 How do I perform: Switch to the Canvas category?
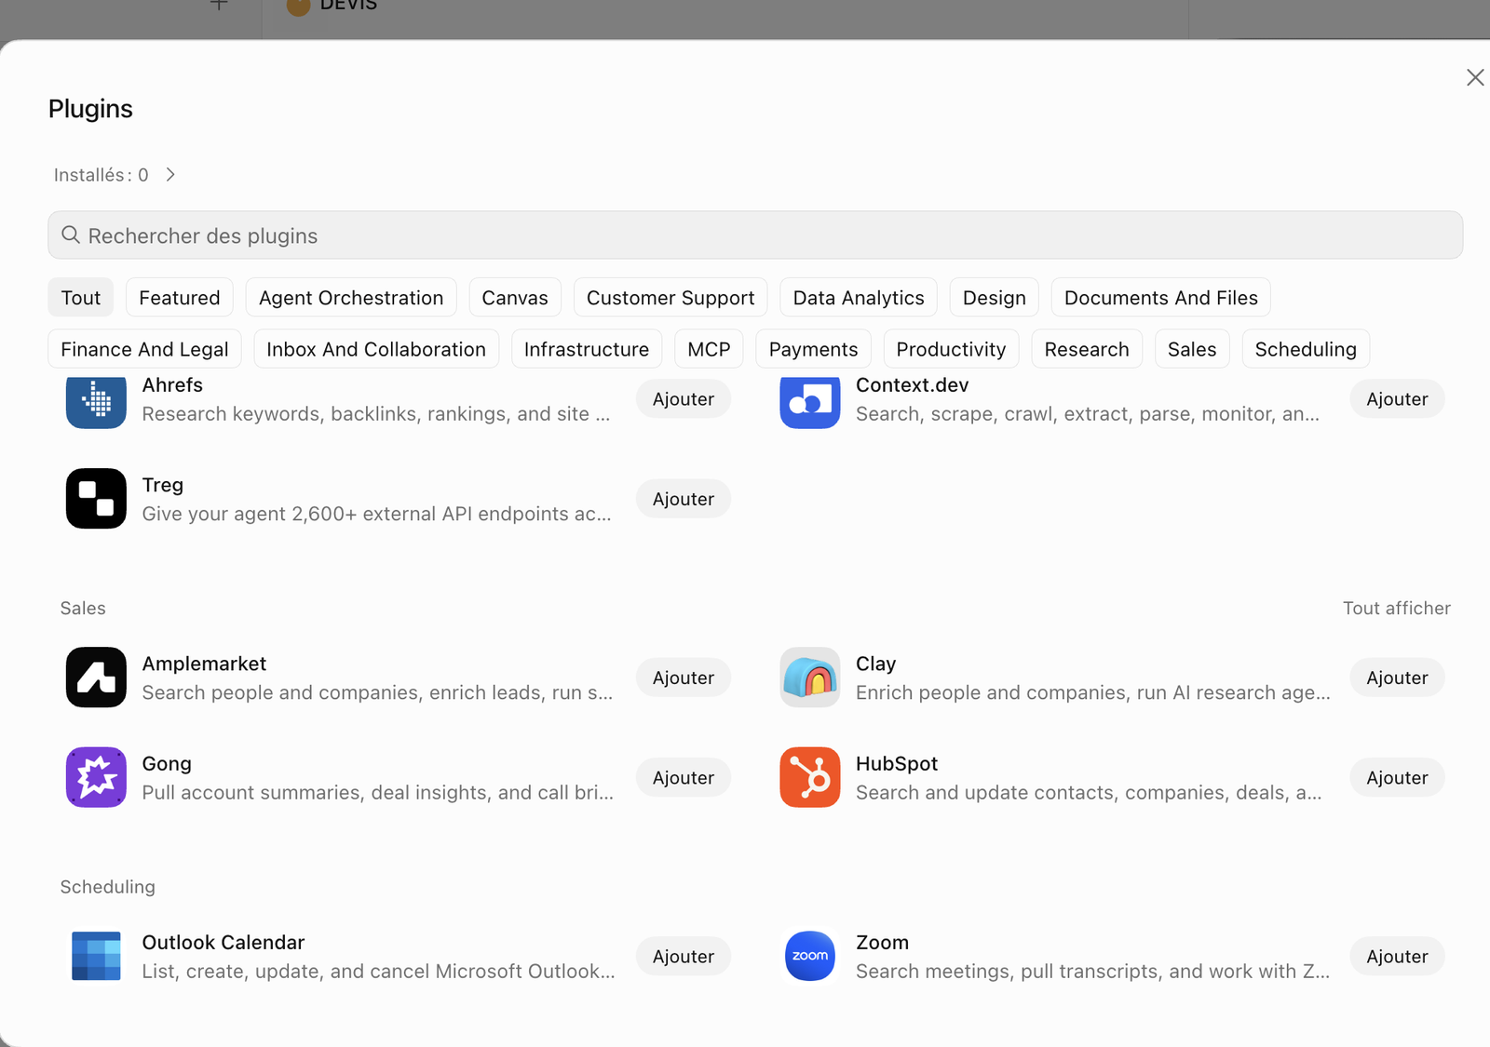point(515,298)
